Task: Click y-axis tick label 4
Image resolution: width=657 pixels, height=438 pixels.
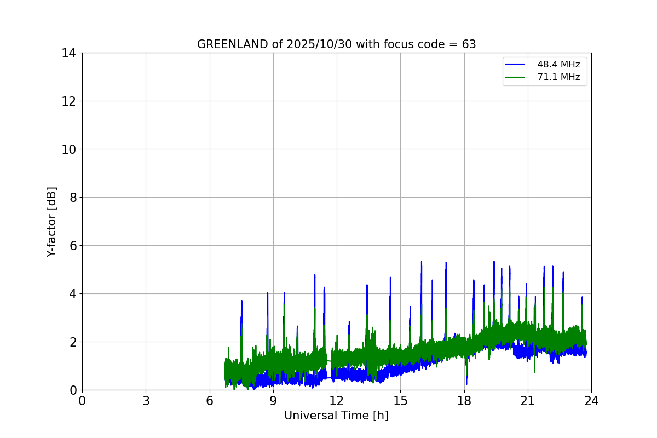Action: [x=72, y=294]
